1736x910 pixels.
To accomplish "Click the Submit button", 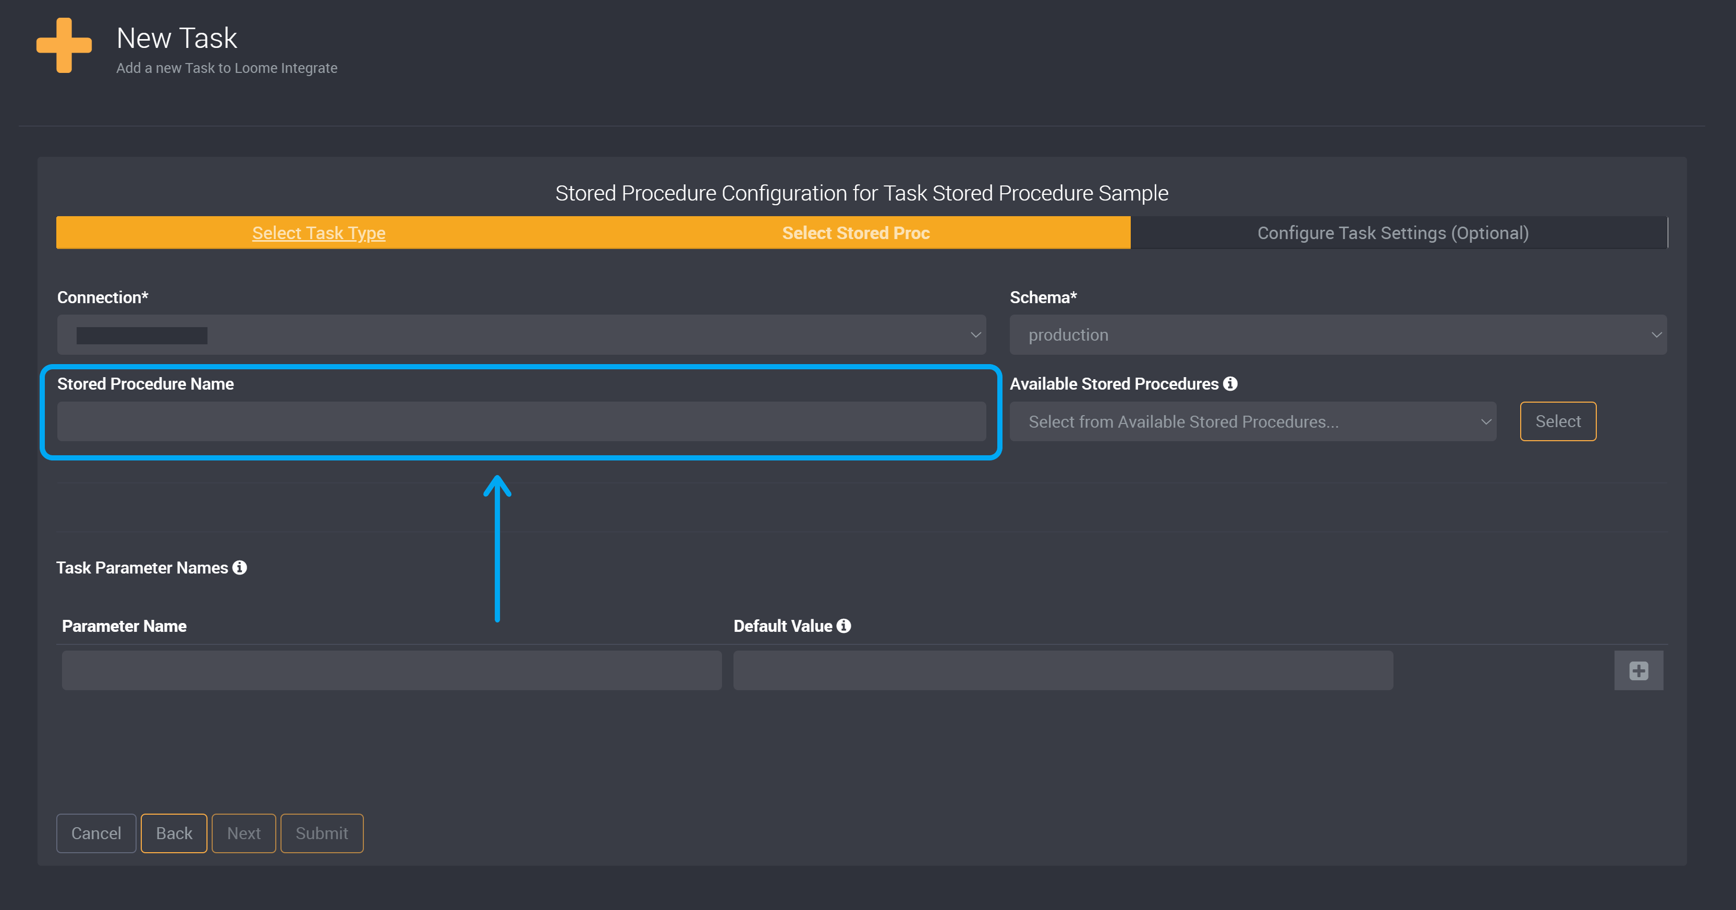I will (322, 833).
